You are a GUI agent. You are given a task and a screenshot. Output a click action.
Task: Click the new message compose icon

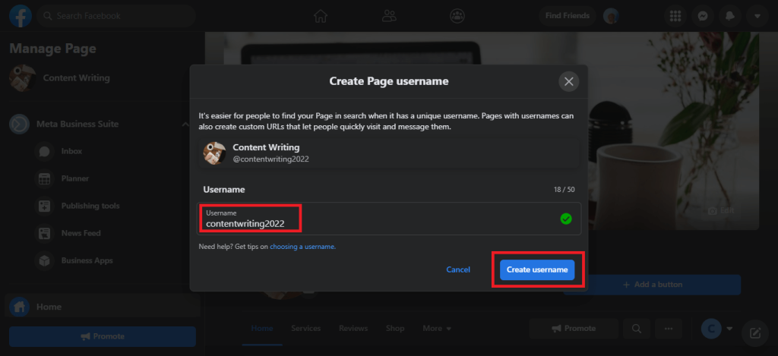[754, 333]
